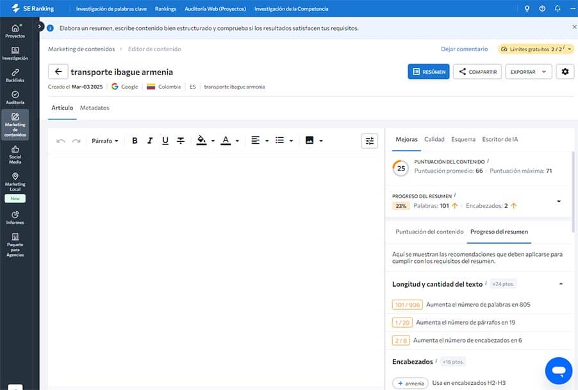Open Backlinks in the left sidebar
Image resolution: width=578 pixels, height=390 pixels.
15,76
